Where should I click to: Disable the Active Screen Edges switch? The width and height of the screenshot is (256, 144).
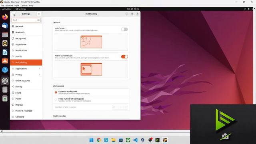(x=124, y=57)
